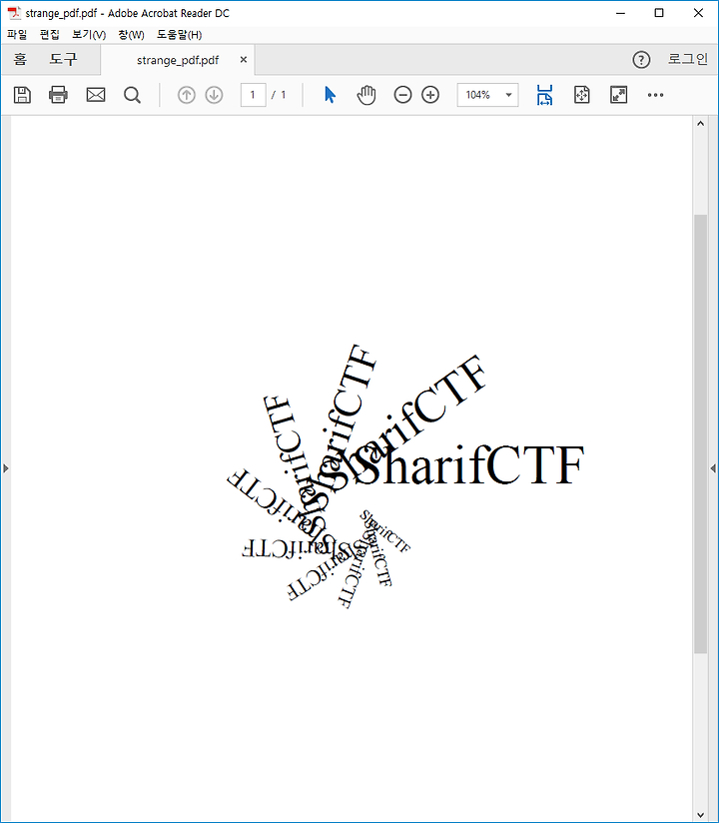719x823 pixels.
Task: Open the 창(W) menu
Action: click(131, 35)
